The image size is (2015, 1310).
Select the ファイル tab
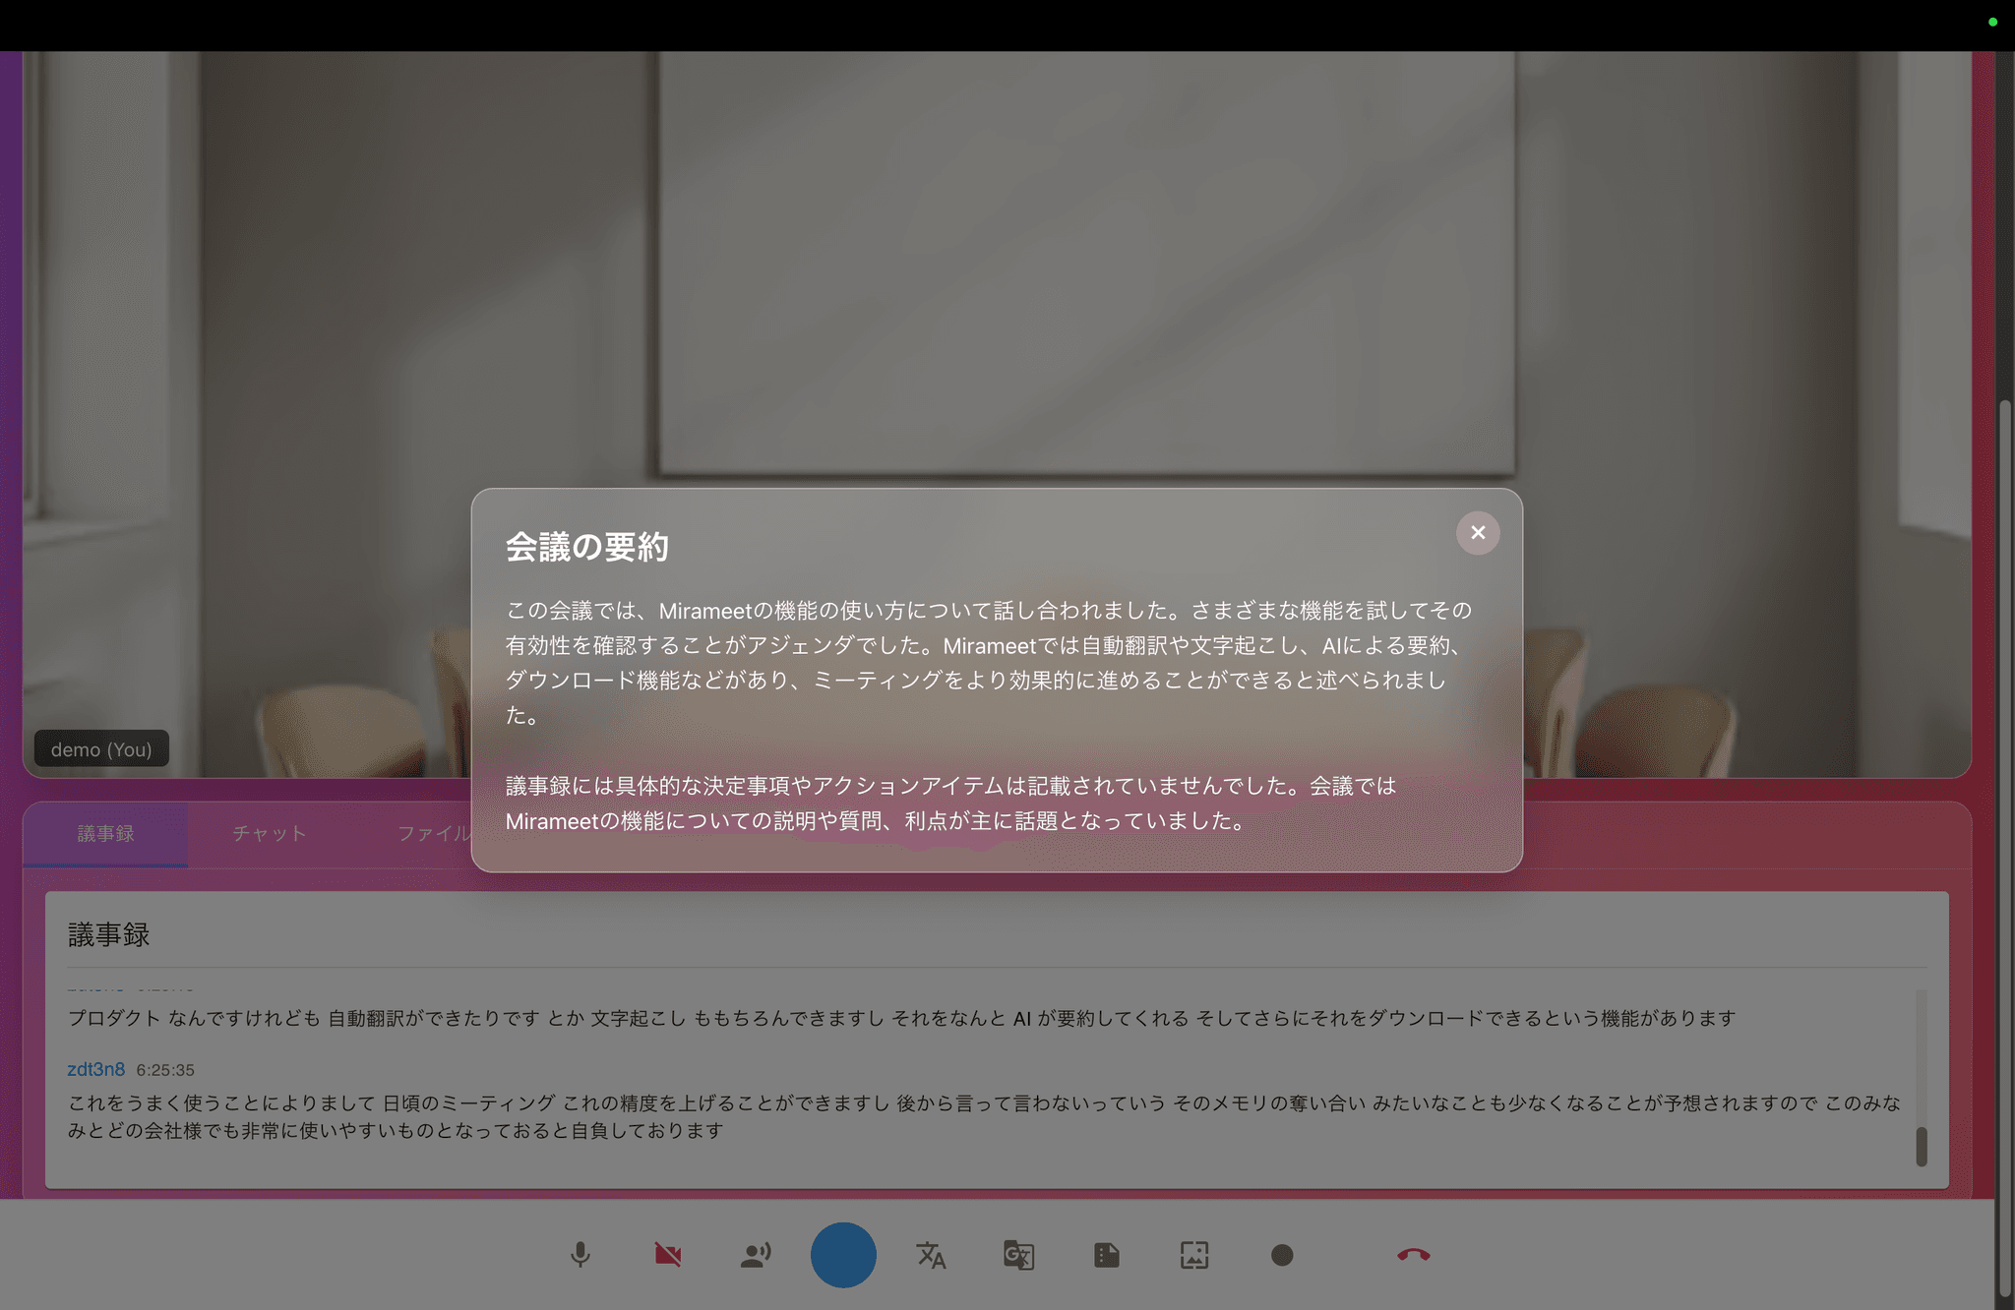point(433,834)
